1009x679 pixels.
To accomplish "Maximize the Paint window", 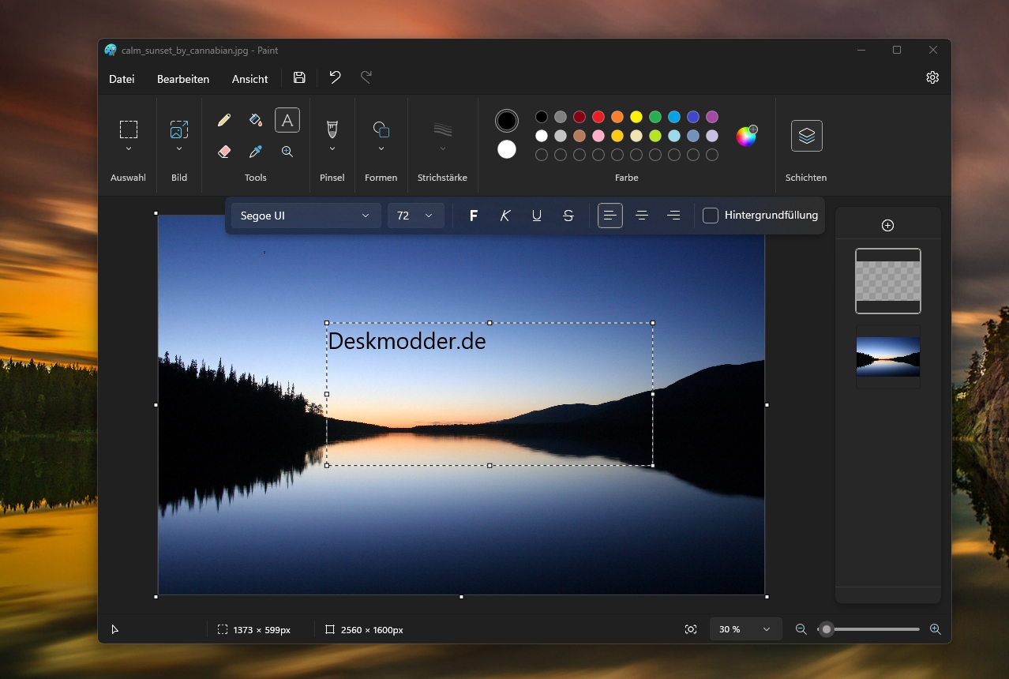I will point(897,50).
